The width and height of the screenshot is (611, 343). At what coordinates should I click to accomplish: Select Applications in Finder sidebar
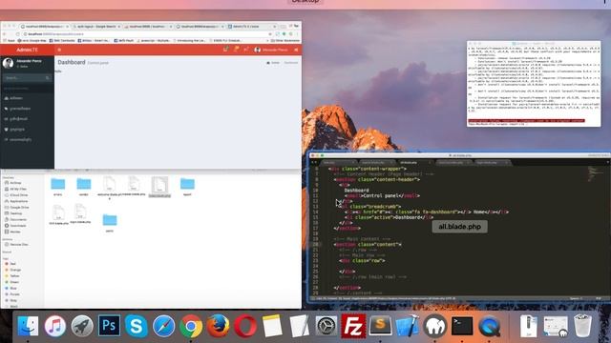point(16,201)
